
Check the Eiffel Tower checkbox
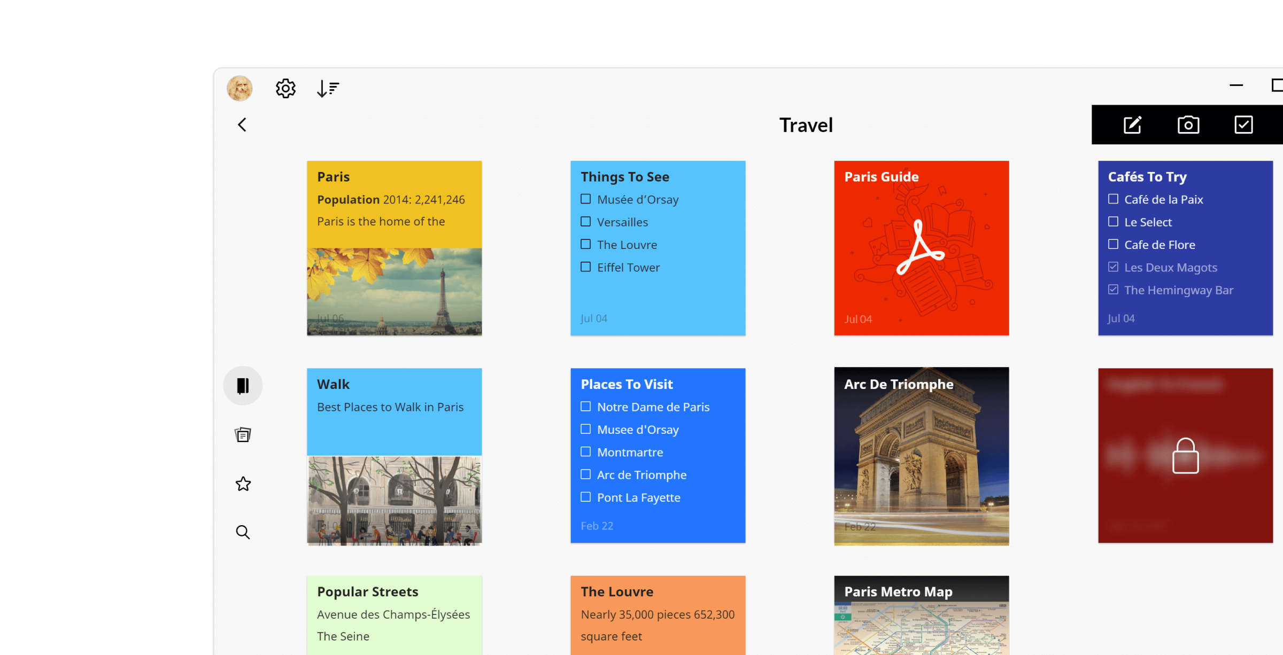coord(586,267)
